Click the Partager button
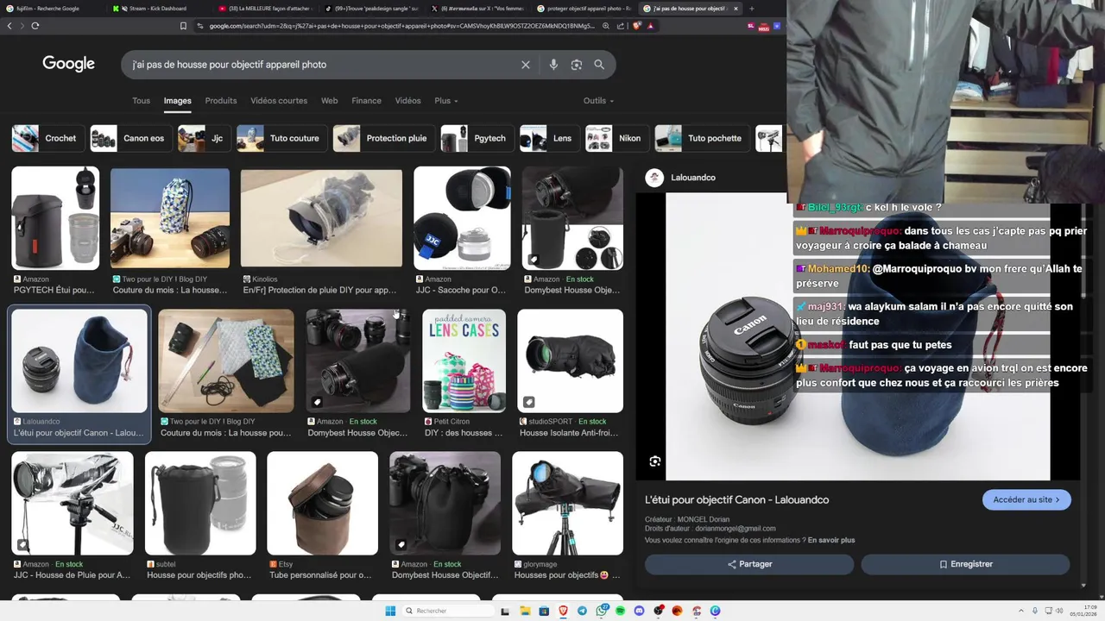1105x621 pixels. 749,564
